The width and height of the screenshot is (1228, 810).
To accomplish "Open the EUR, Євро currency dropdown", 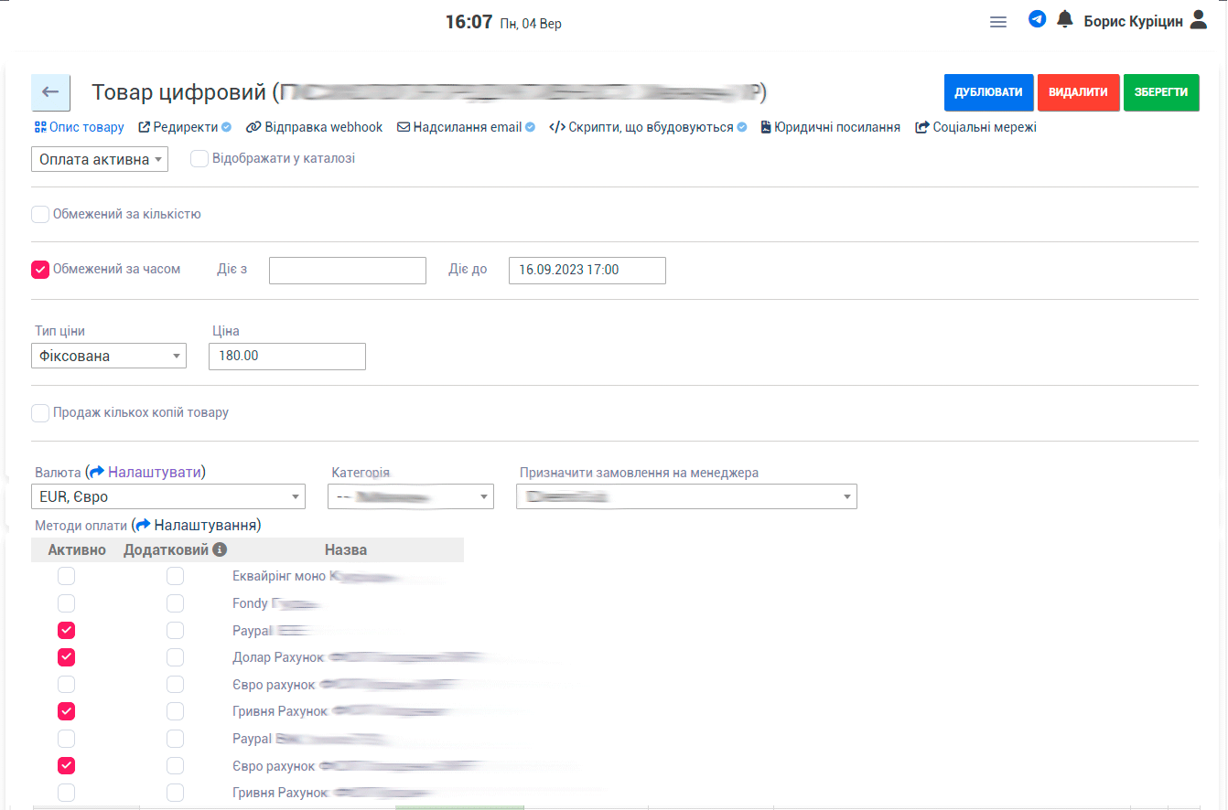I will pyautogui.click(x=167, y=496).
